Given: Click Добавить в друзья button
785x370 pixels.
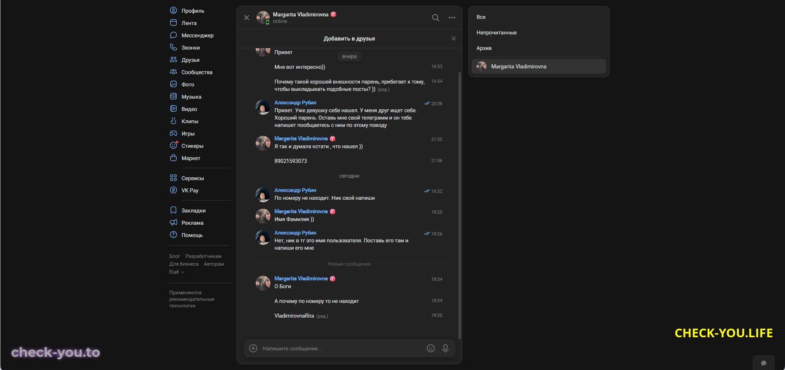Looking at the screenshot, I should (349, 38).
